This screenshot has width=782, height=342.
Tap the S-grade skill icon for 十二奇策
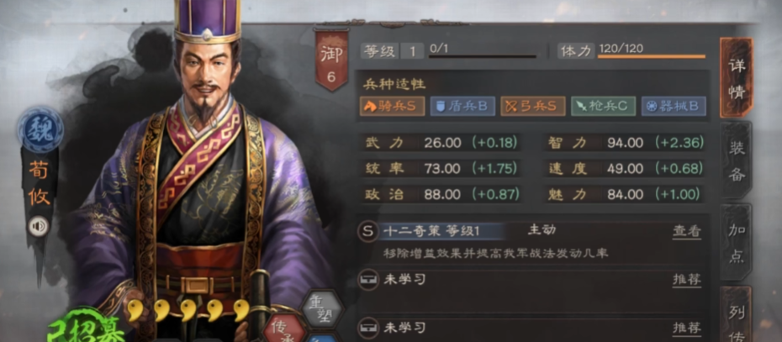(x=367, y=231)
